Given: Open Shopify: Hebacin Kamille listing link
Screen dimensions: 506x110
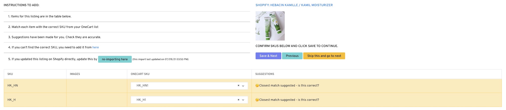Looking at the screenshot, I should click(294, 5).
